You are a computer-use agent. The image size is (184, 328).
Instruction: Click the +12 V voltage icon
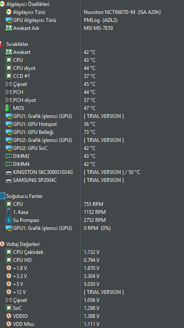click(8, 292)
